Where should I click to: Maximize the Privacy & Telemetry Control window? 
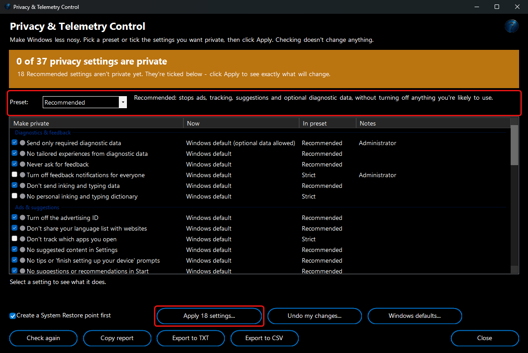pyautogui.click(x=497, y=7)
